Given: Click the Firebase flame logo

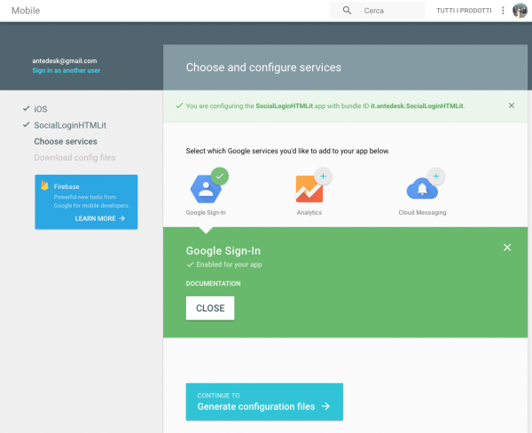Looking at the screenshot, I should pyautogui.click(x=44, y=185).
